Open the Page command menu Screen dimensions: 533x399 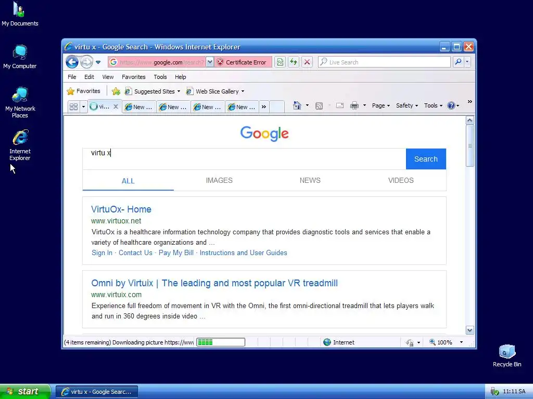pyautogui.click(x=380, y=105)
